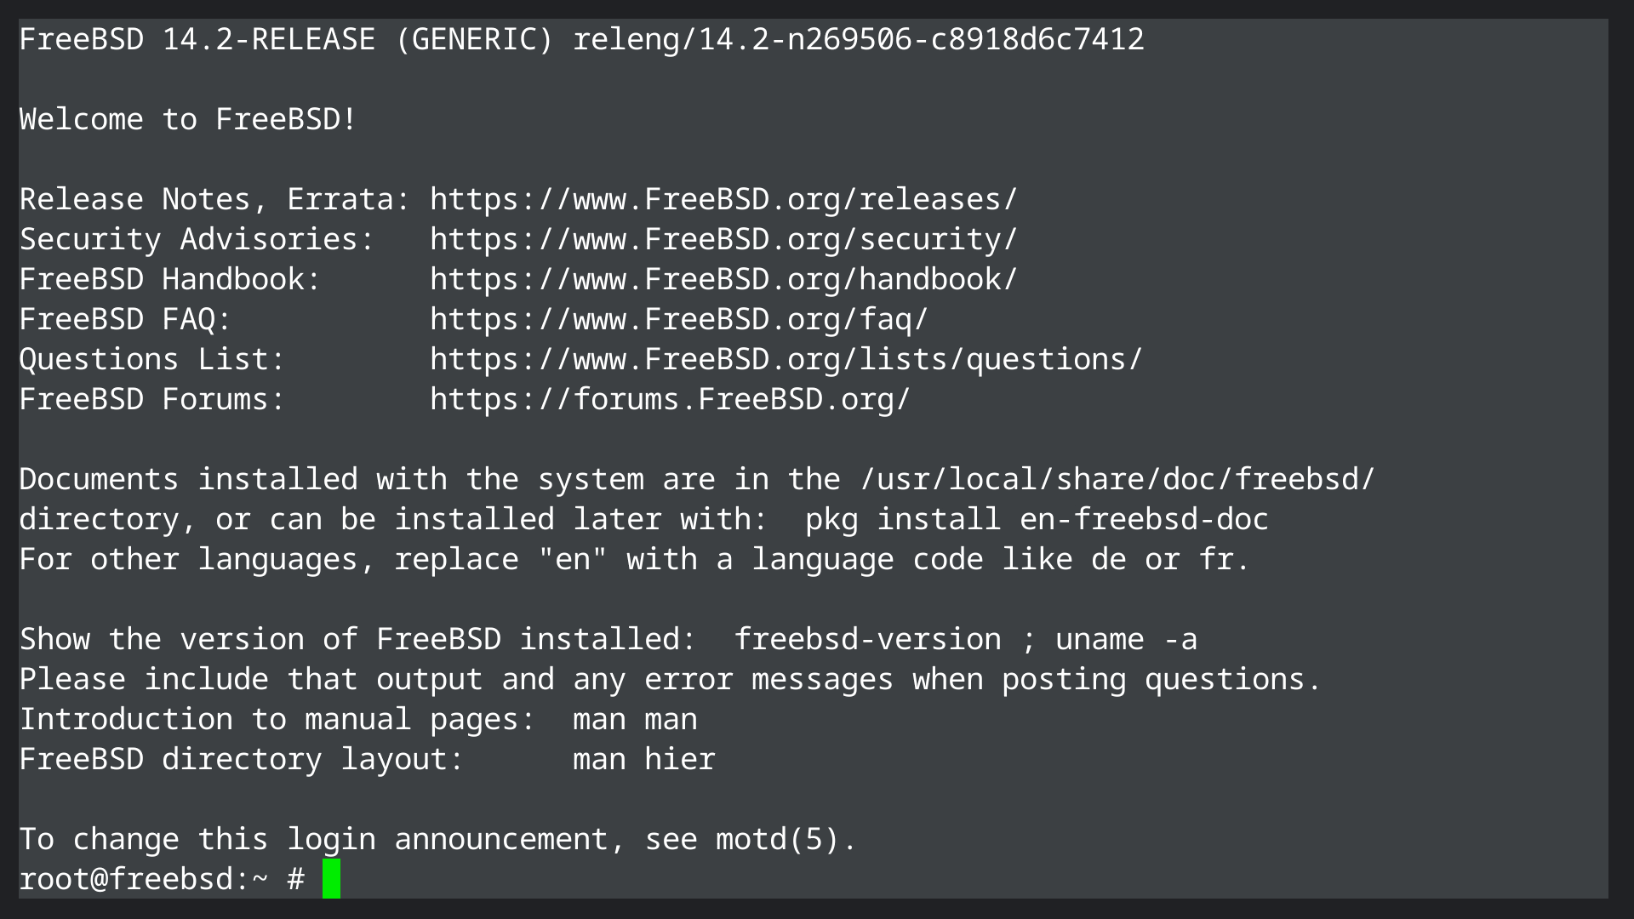1634x919 pixels.
Task: Click the FreeBSD releases URL
Action: click(x=723, y=199)
